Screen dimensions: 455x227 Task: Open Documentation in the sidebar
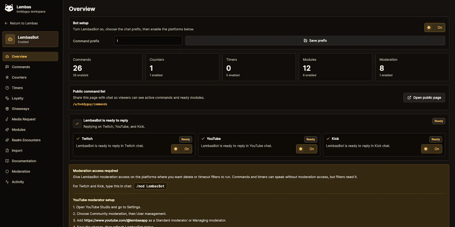[30, 161]
